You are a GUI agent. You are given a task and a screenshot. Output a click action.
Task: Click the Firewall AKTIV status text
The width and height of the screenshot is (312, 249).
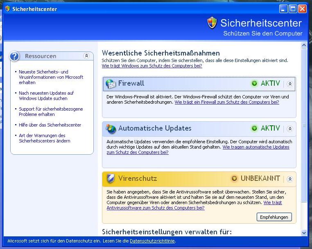(270, 83)
